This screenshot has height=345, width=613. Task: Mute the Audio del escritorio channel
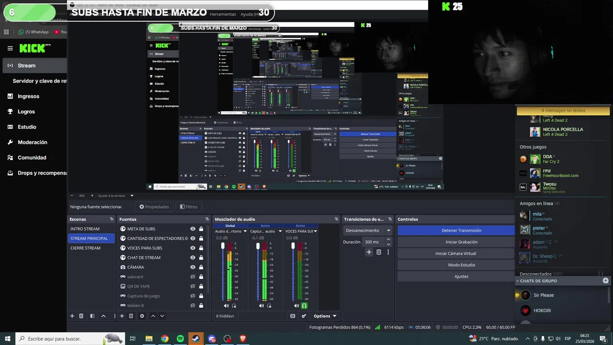click(226, 306)
